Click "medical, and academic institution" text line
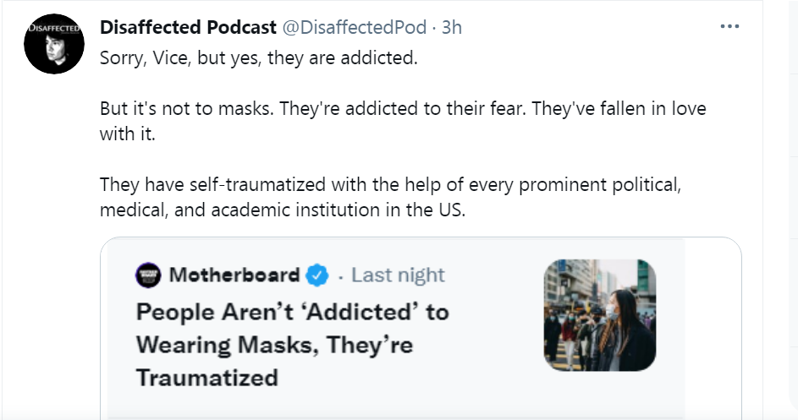This screenshot has height=420, width=798. pos(283,209)
